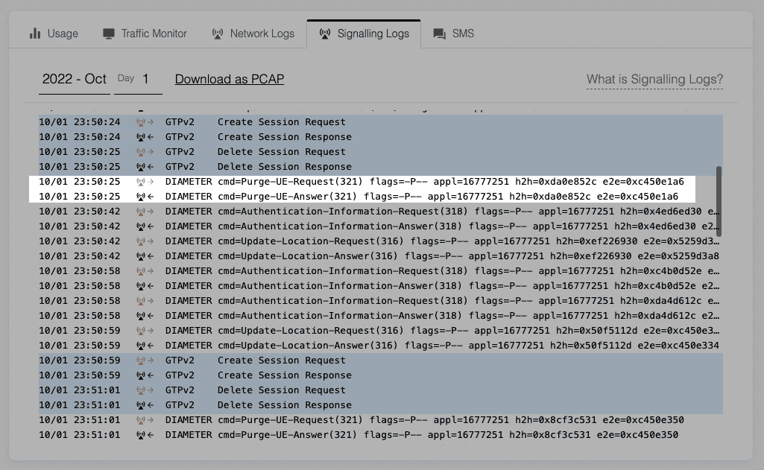The image size is (764, 470).
Task: Click outgoing icon on 23:50:24 Create Session Request
Action: click(x=145, y=122)
